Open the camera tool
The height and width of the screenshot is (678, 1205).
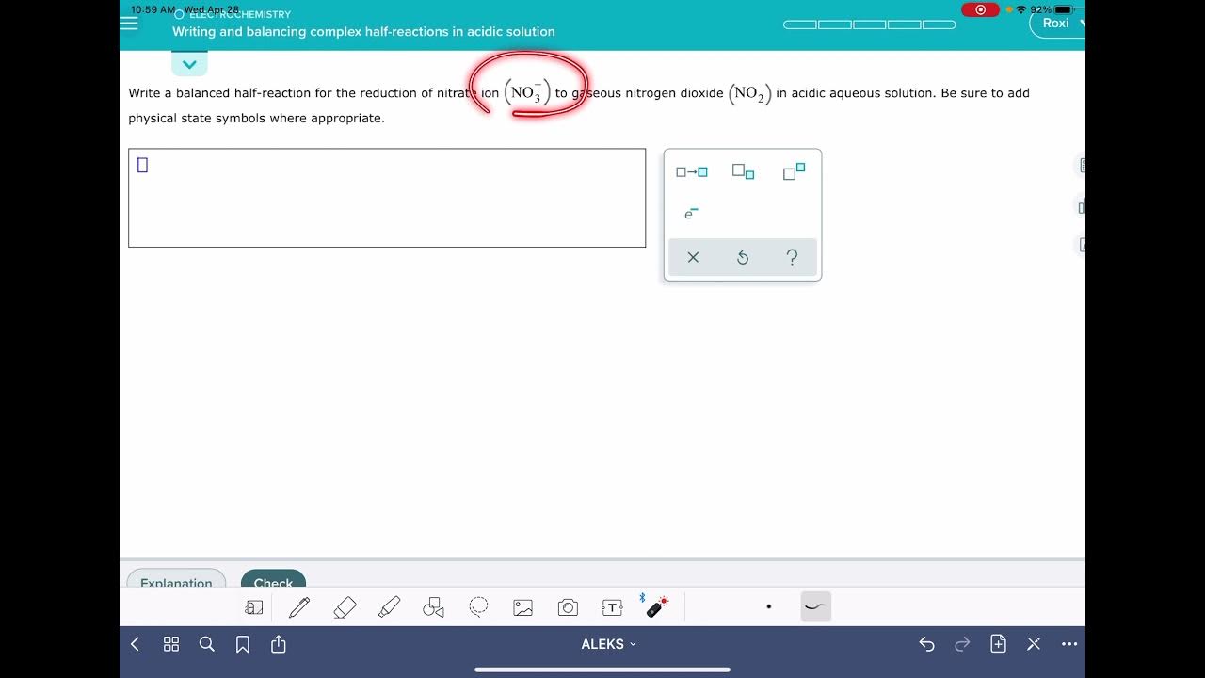point(568,608)
